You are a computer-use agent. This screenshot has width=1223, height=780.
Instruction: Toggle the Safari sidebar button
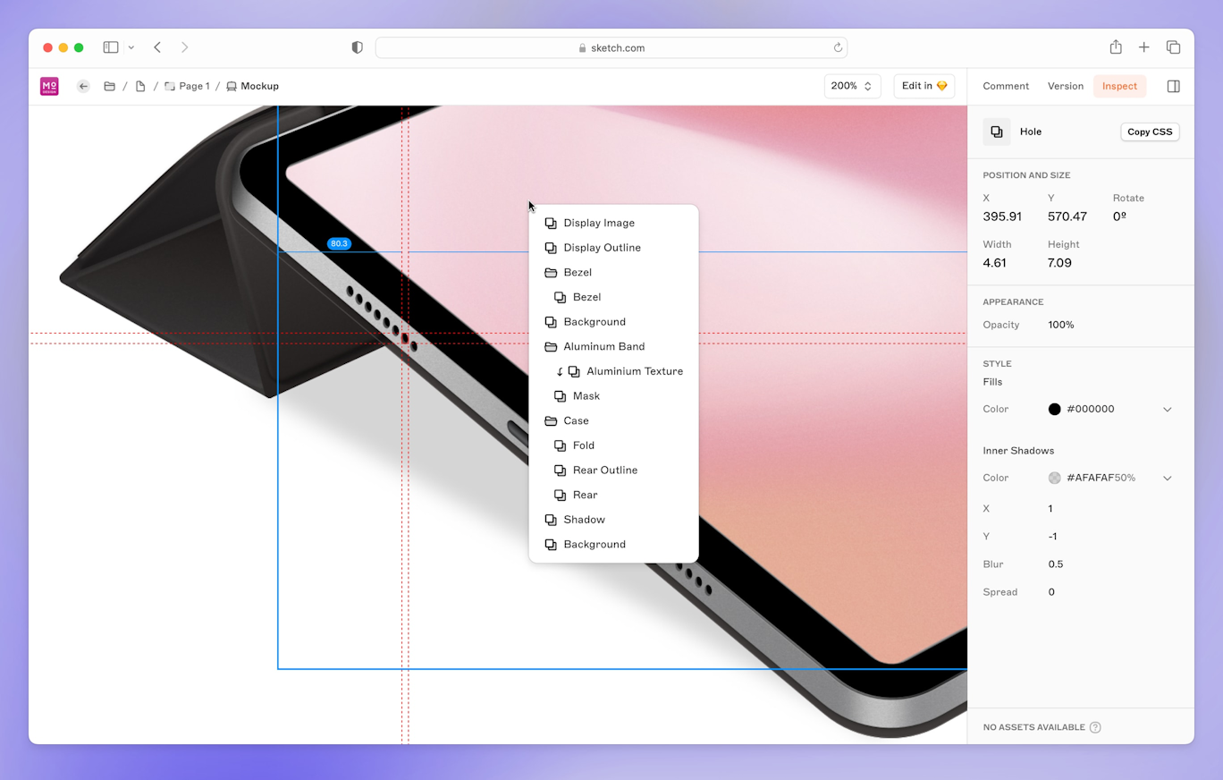(x=111, y=47)
